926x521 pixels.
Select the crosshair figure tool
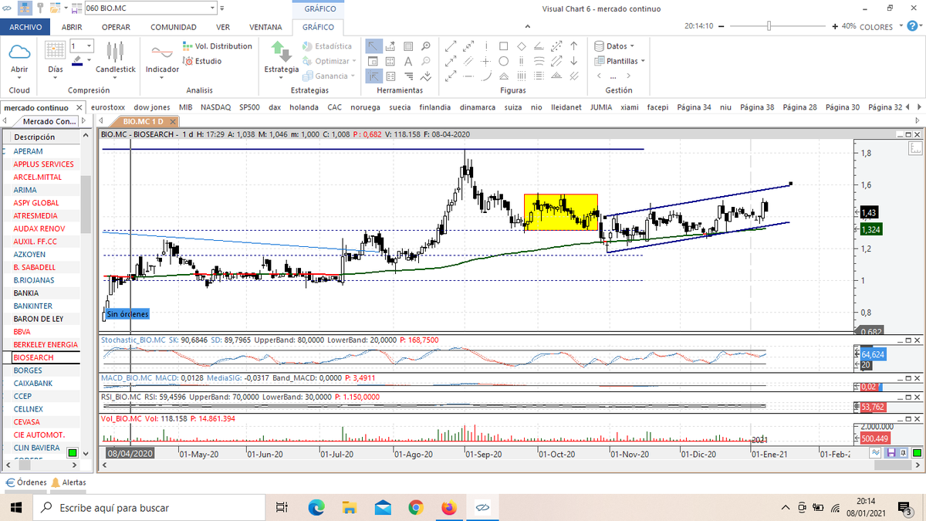point(485,61)
